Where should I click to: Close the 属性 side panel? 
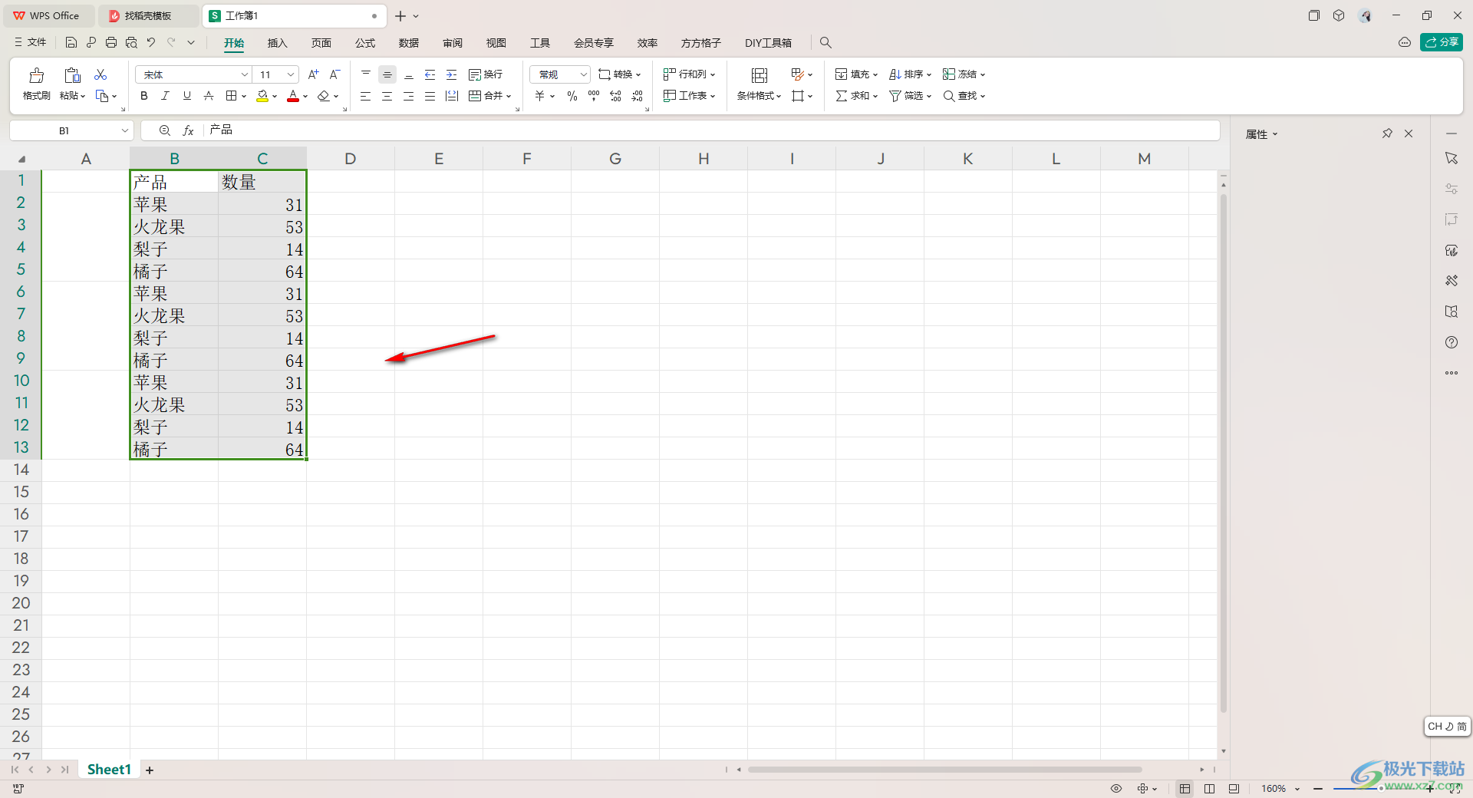coord(1409,134)
